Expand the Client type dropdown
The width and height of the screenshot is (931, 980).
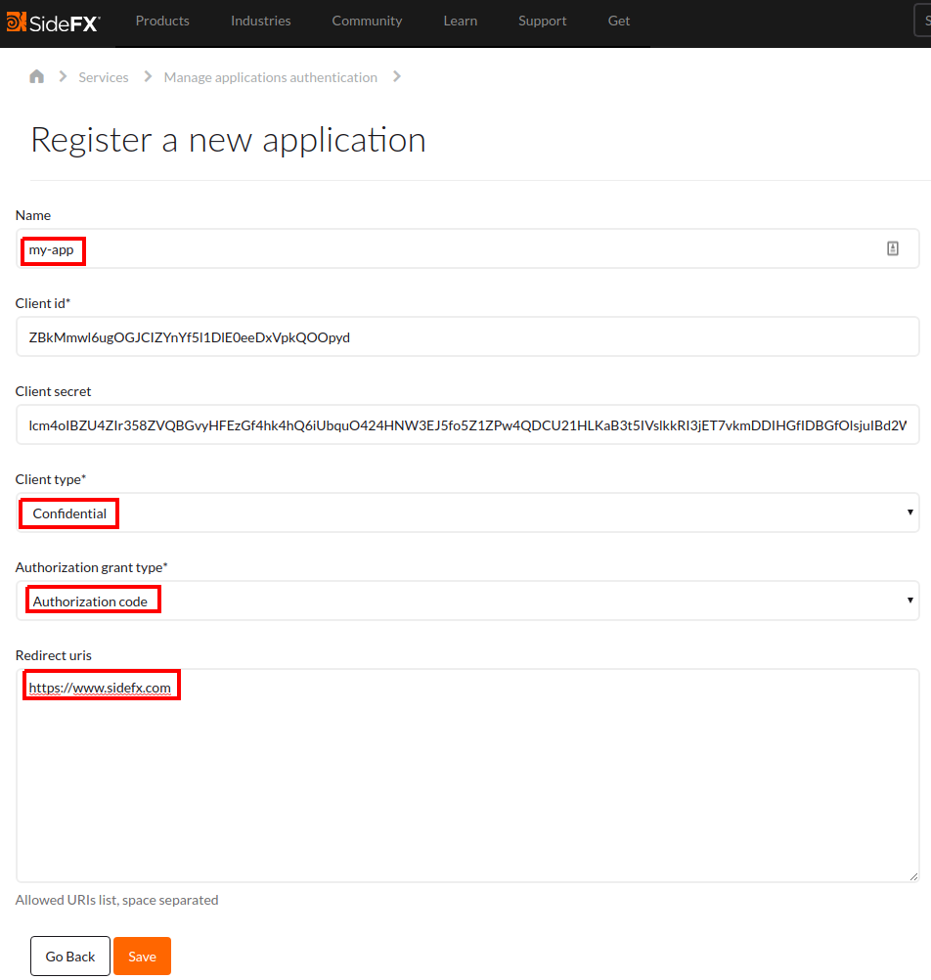[x=467, y=513]
